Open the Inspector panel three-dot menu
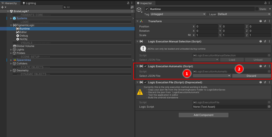The height and width of the screenshot is (137, 272). [x=269, y=3]
